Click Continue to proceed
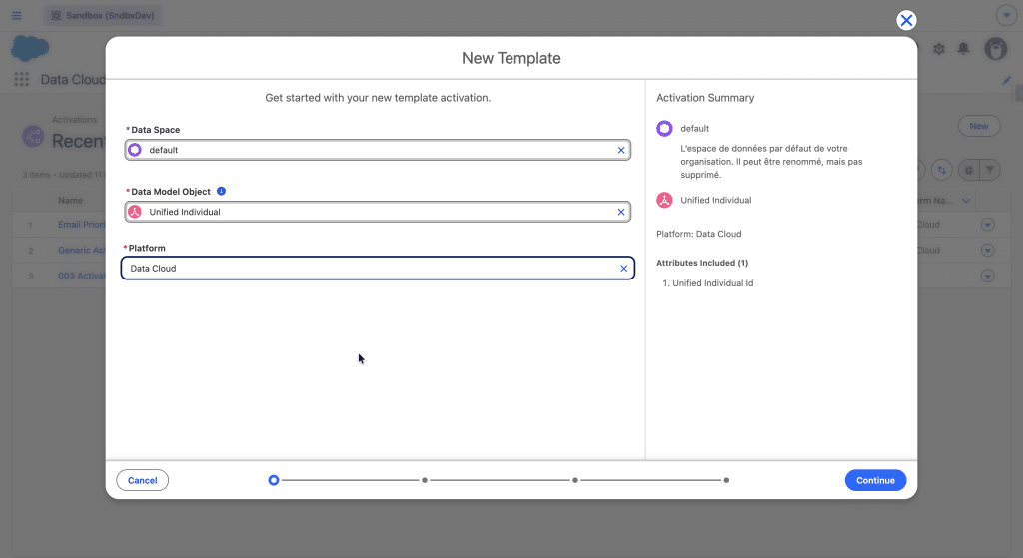 (875, 480)
